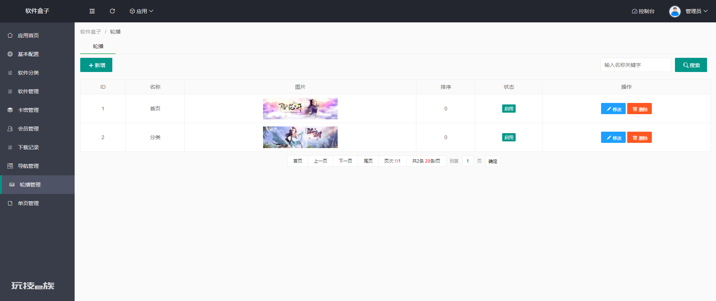Open 卡密管理 in the sidebar
Viewport: 716px width, 301px height.
tap(37, 110)
